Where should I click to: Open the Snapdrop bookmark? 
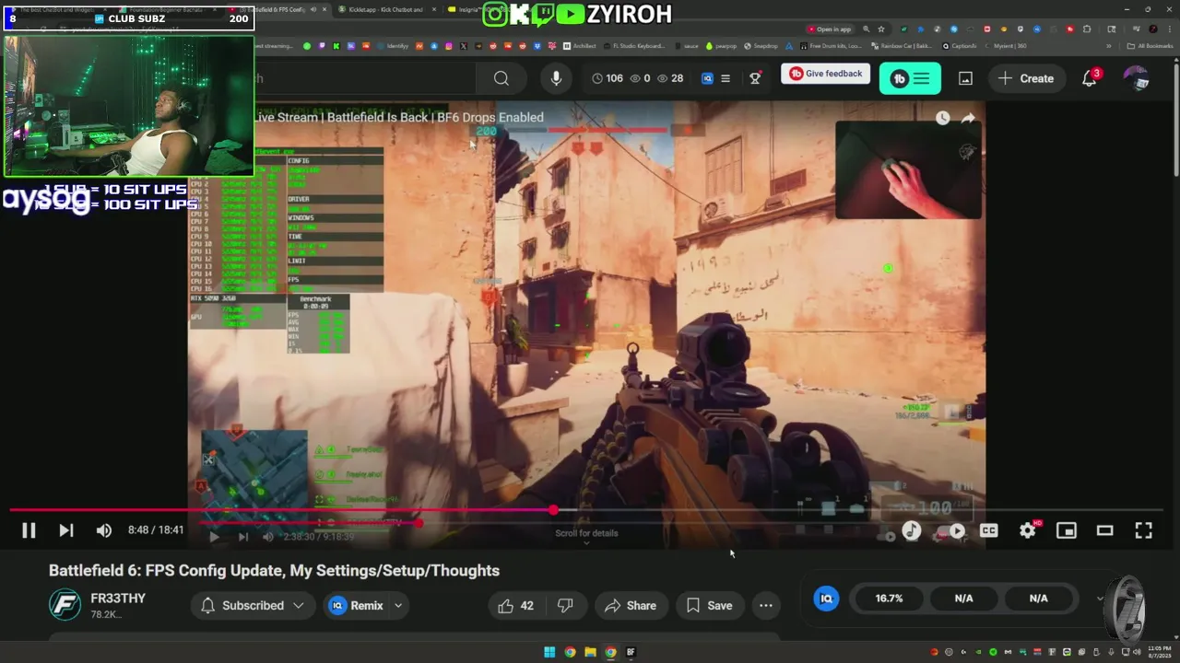click(x=761, y=46)
